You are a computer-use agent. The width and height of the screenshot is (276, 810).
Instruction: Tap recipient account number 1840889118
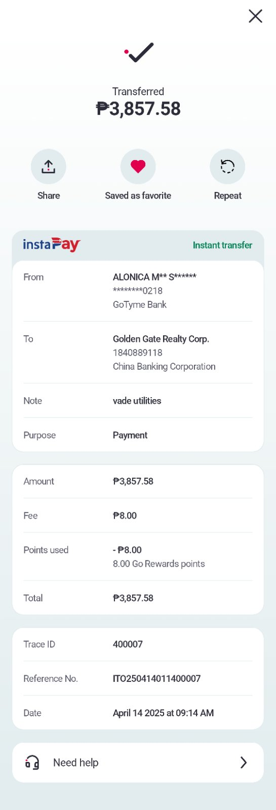coord(138,353)
